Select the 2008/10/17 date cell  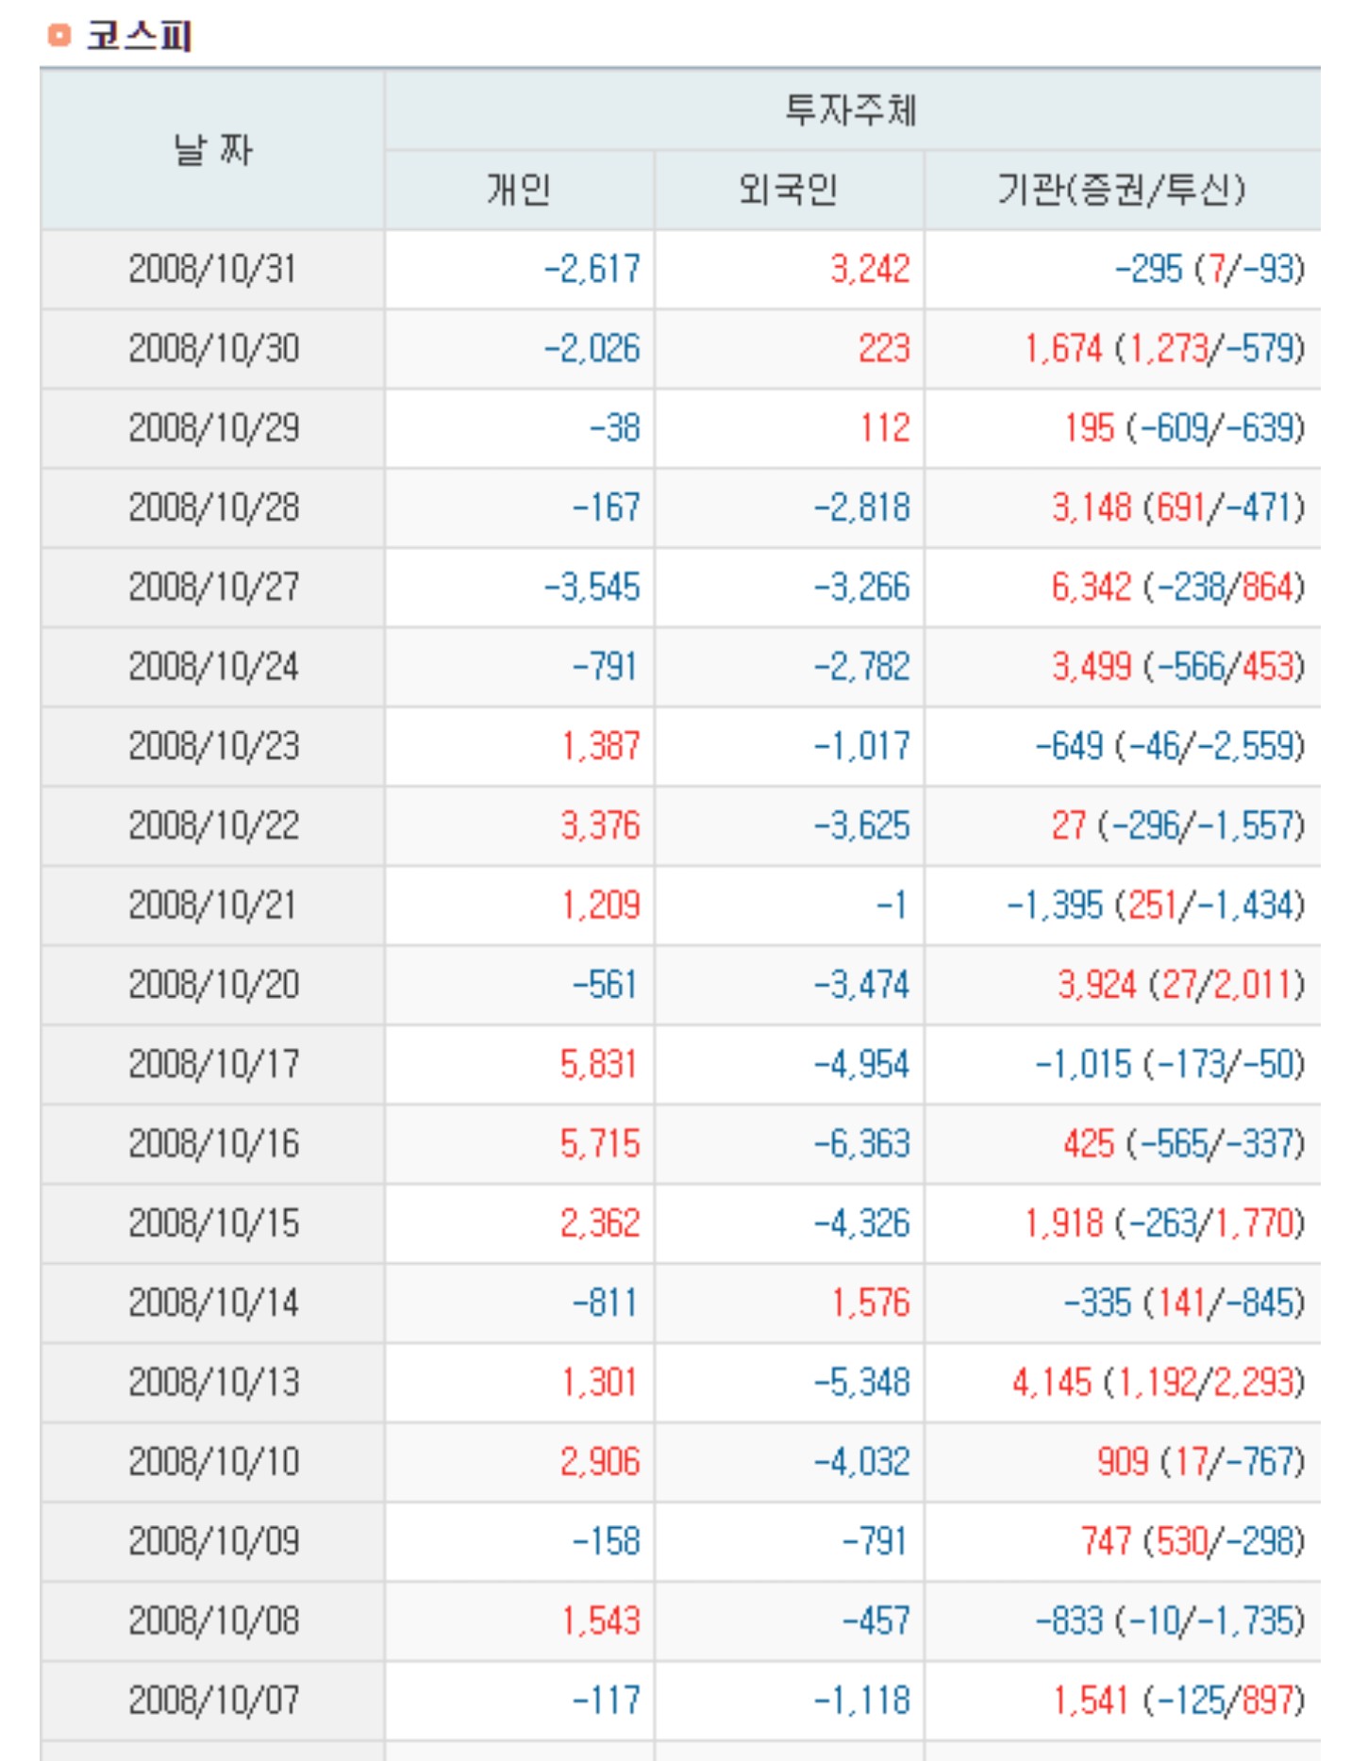(x=212, y=1065)
